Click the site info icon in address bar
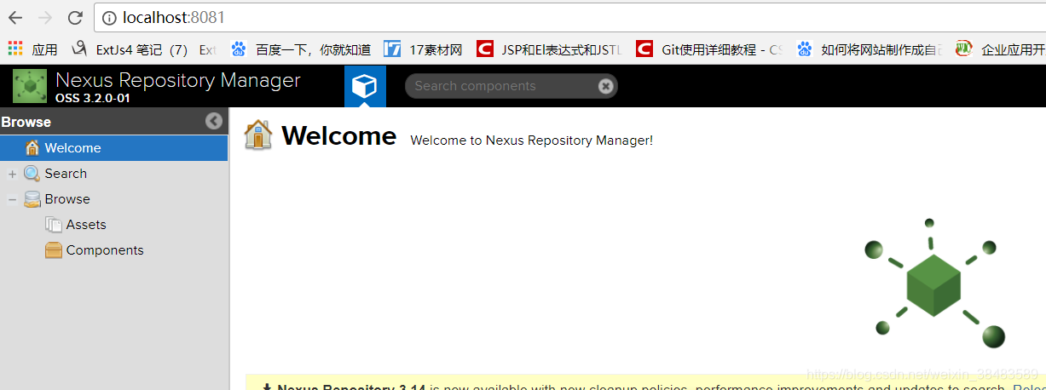The width and height of the screenshot is (1046, 390). pyautogui.click(x=108, y=18)
